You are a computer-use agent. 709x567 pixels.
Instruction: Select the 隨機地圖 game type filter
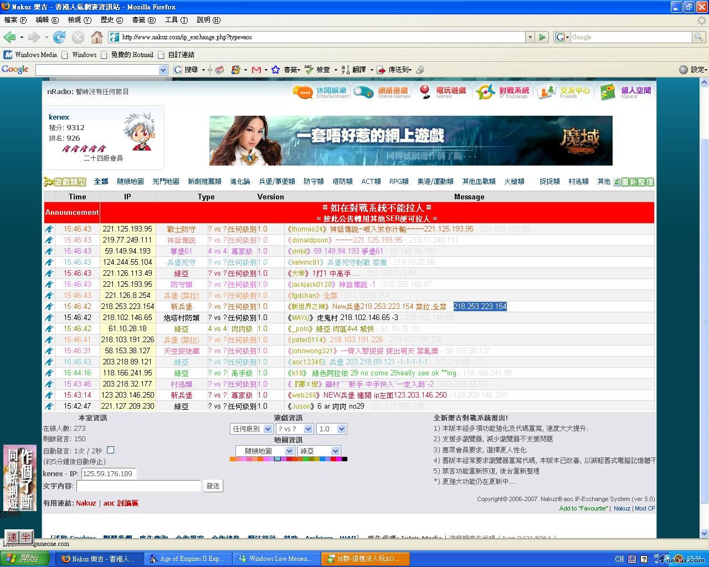(130, 182)
